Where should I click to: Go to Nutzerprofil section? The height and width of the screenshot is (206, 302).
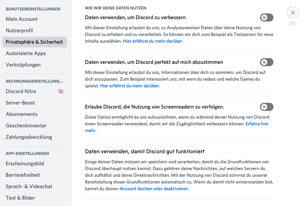(x=19, y=31)
